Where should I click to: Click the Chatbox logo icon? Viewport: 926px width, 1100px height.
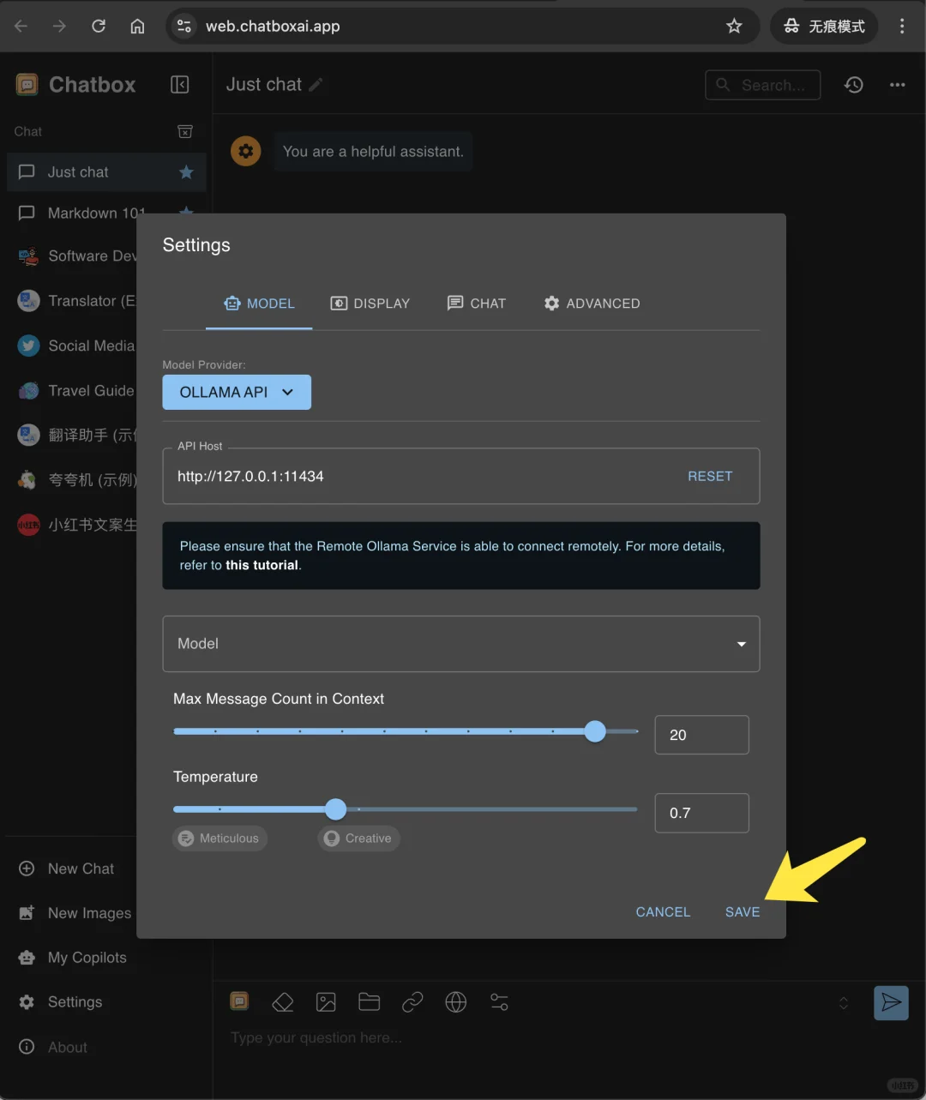(27, 84)
